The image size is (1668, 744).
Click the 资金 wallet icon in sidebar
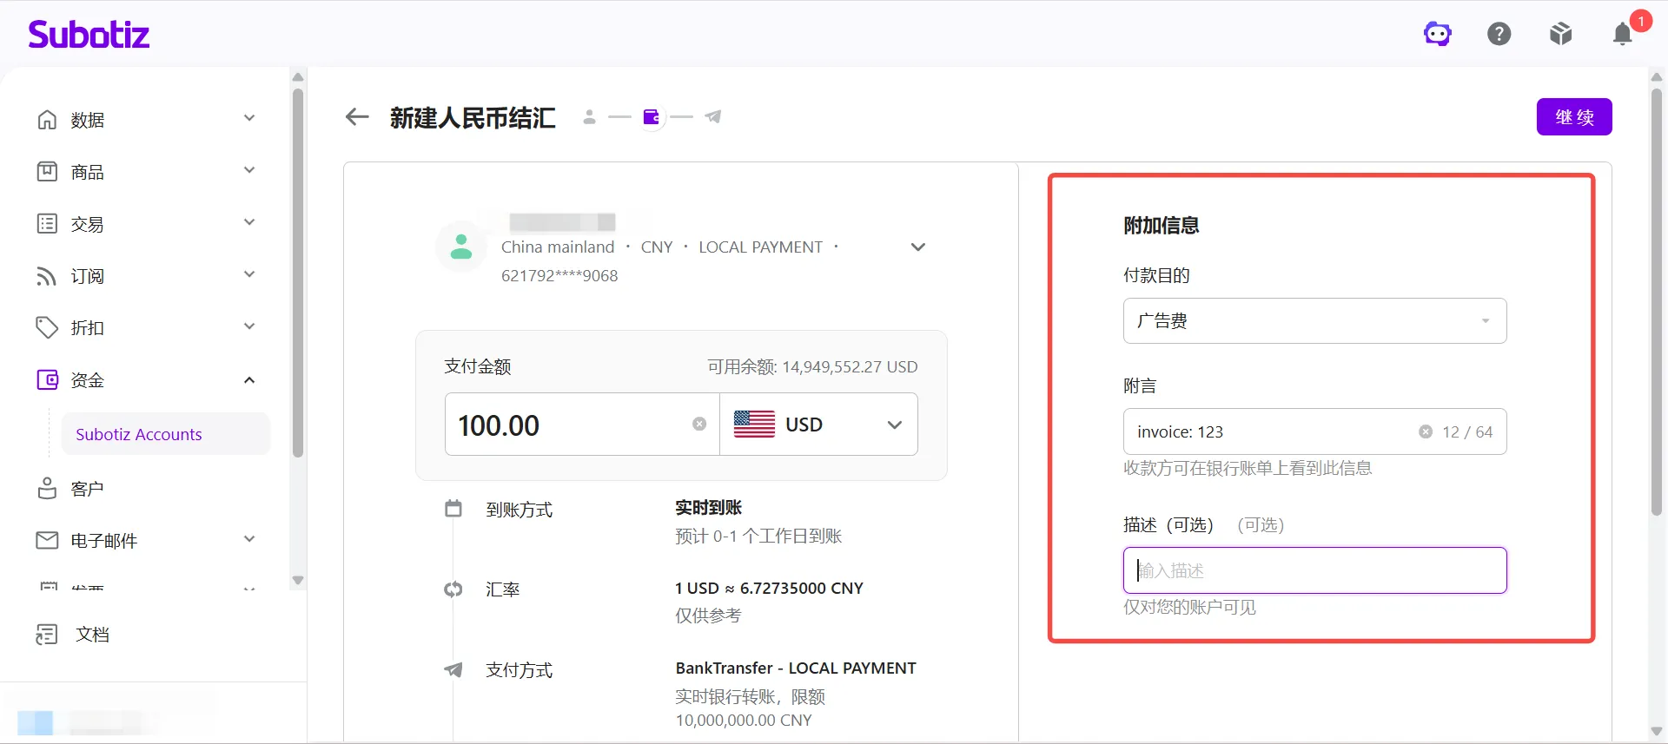pos(47,379)
